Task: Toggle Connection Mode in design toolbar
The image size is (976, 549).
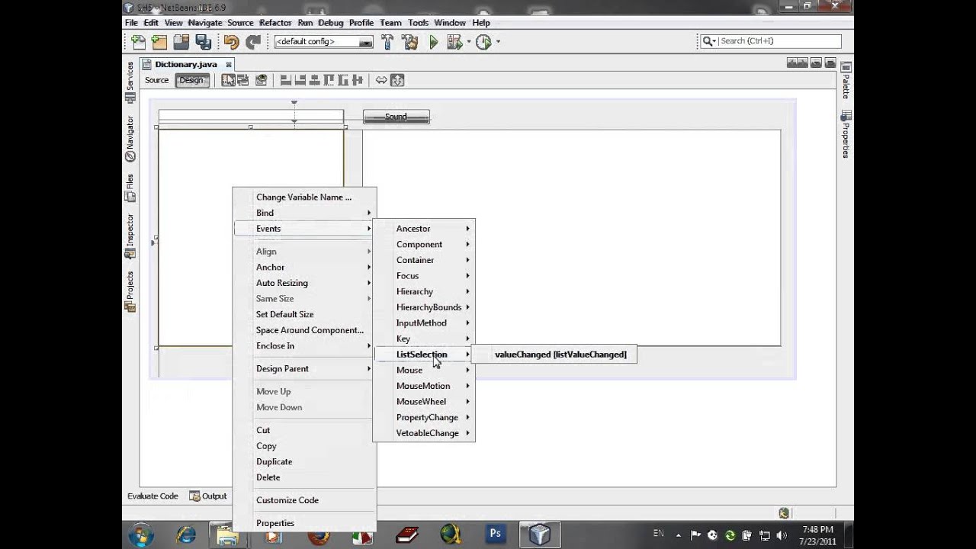Action: pyautogui.click(x=242, y=80)
